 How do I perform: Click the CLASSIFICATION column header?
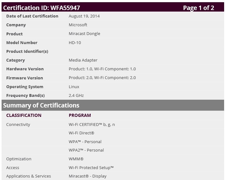pyautogui.click(x=24, y=115)
